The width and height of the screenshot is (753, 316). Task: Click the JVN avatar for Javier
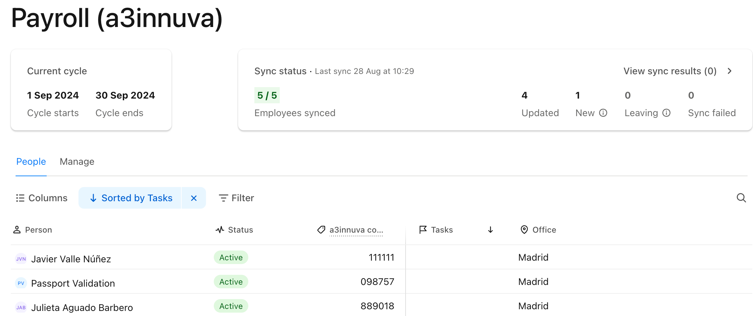click(21, 259)
